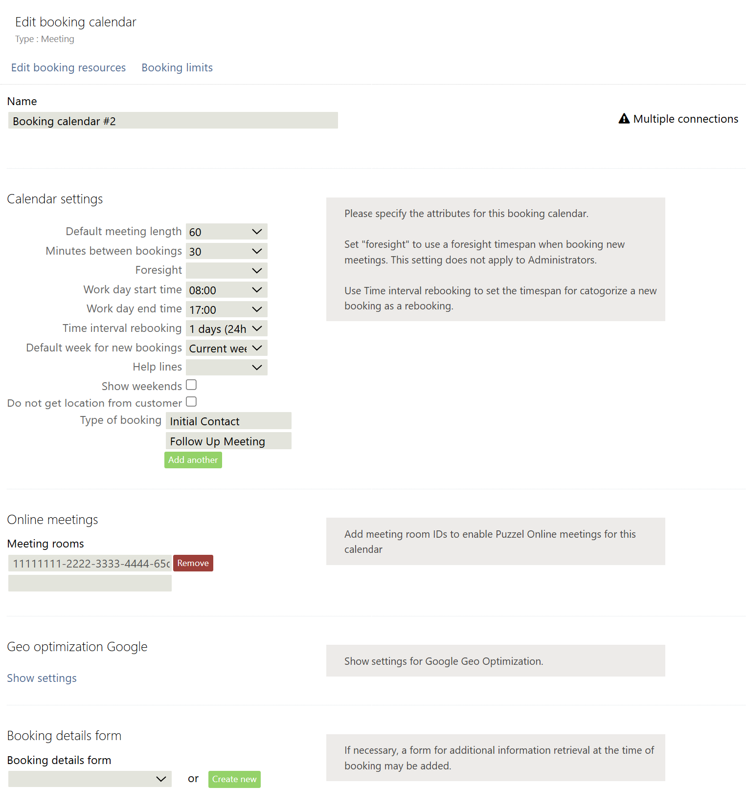The image size is (746, 809).
Task: Enable the Show weekends checkbox
Action: coord(191,385)
